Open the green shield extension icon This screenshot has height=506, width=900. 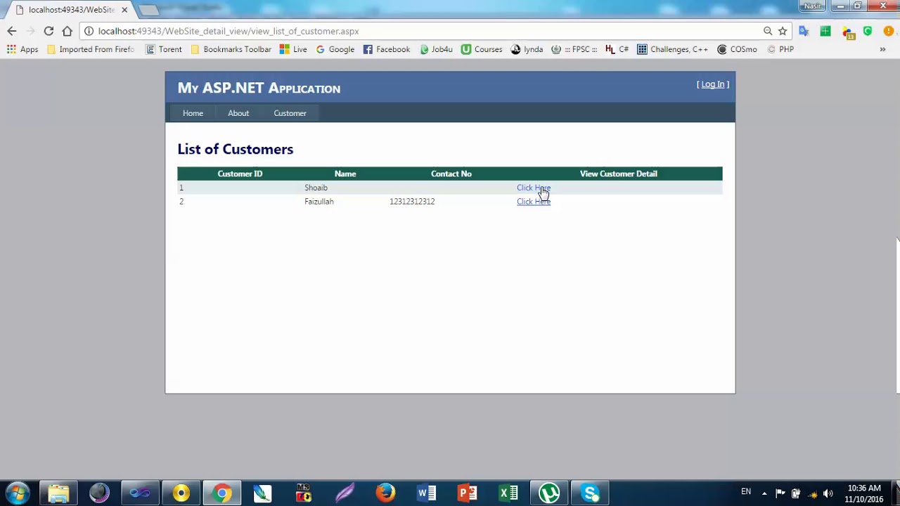point(868,31)
